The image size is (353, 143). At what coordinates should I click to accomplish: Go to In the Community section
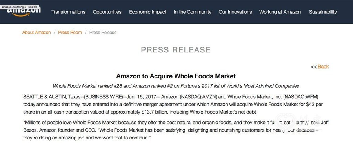193,12
